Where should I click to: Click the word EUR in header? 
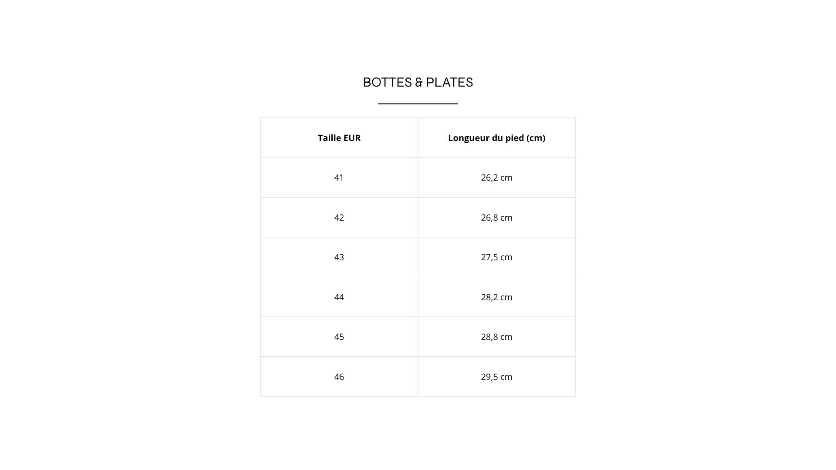352,138
